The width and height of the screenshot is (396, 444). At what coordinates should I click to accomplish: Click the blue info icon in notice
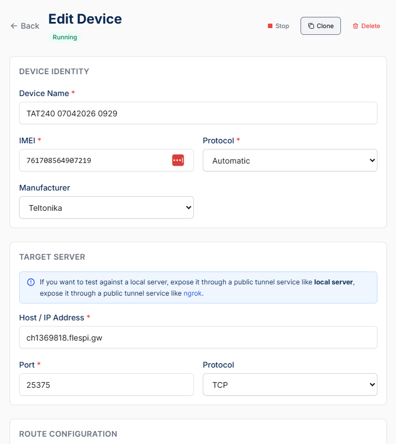tap(31, 282)
